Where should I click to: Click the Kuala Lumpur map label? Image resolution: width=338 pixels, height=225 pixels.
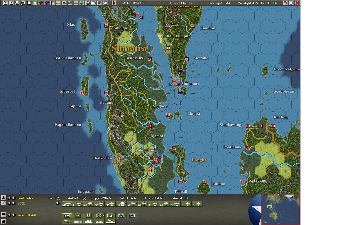(x=177, y=36)
